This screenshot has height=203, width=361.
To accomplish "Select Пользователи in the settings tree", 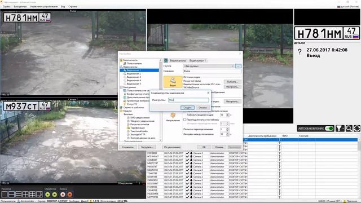I will [134, 64].
